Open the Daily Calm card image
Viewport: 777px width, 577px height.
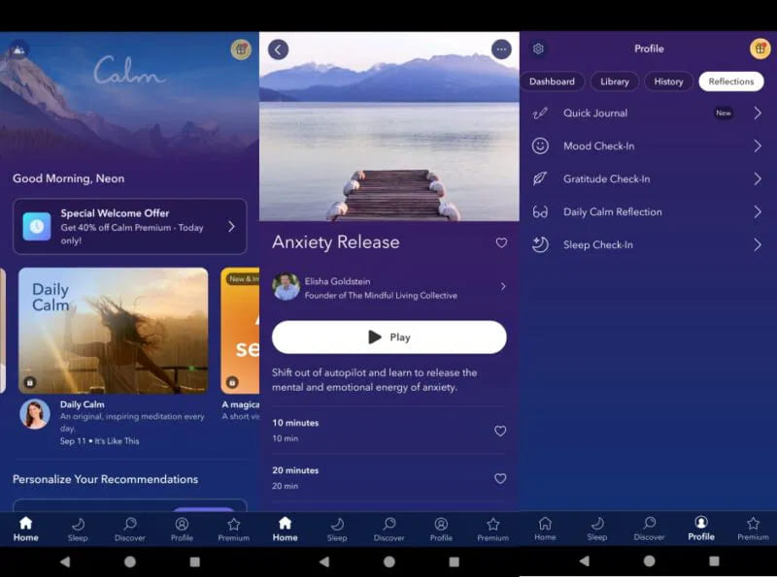point(113,331)
